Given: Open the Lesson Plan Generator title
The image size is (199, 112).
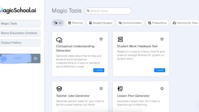Looking at the screenshot, I should pyautogui.click(x=133, y=96).
